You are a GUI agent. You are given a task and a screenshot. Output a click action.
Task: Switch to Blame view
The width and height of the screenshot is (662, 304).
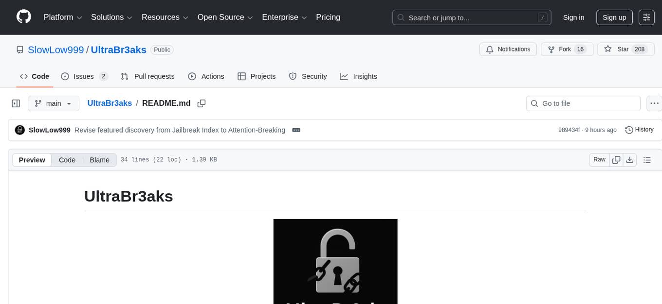(x=99, y=160)
